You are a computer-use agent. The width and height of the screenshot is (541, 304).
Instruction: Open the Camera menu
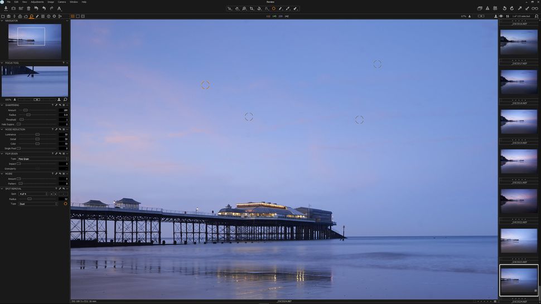click(62, 2)
